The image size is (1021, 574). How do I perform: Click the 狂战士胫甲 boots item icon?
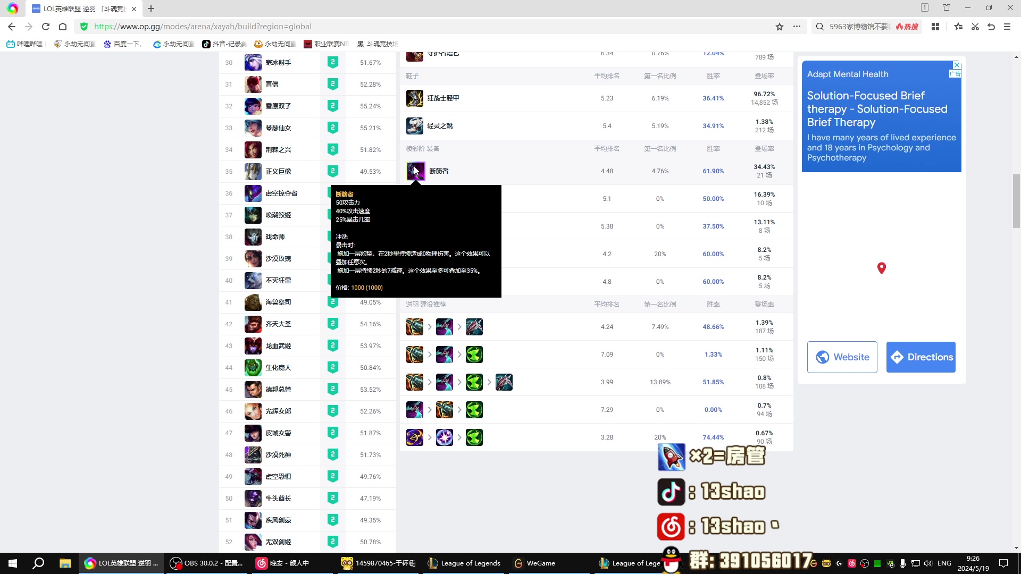tap(415, 98)
